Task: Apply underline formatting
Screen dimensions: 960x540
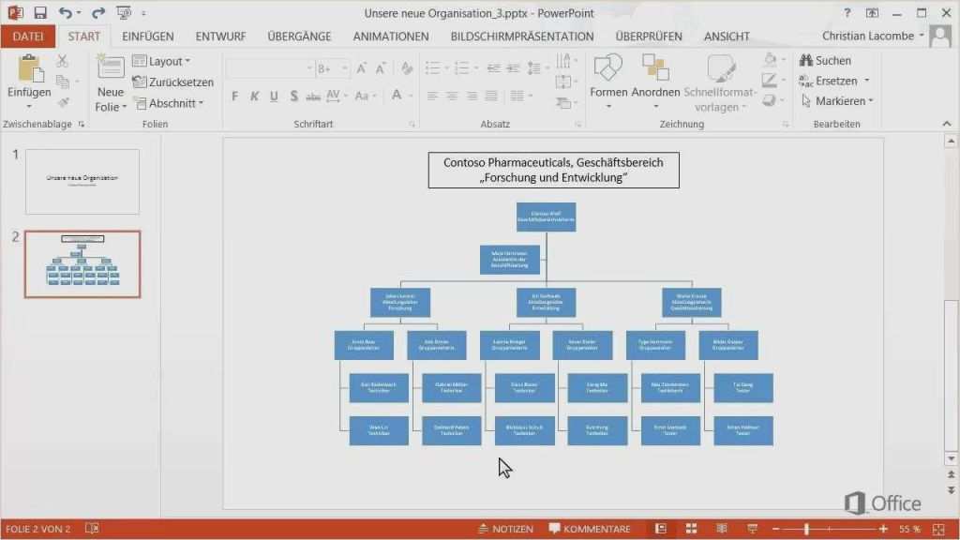Action: pos(273,97)
